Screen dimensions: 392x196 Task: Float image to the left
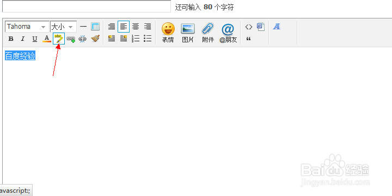112,39
